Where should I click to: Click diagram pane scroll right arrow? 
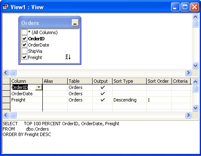tap(188, 72)
